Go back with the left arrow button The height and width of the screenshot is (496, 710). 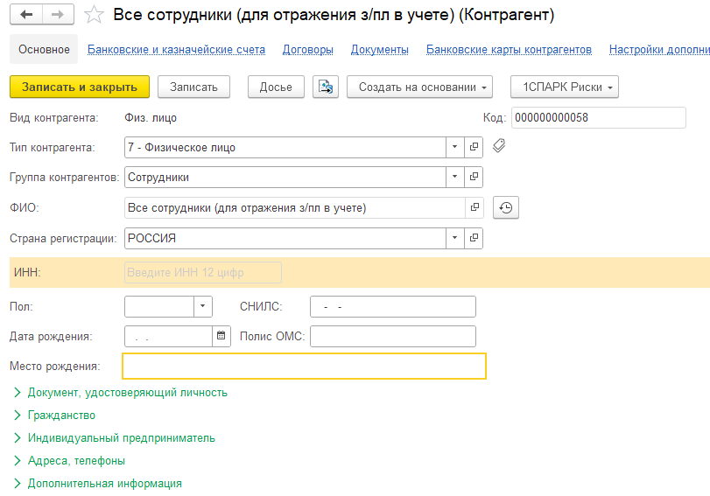(x=26, y=15)
